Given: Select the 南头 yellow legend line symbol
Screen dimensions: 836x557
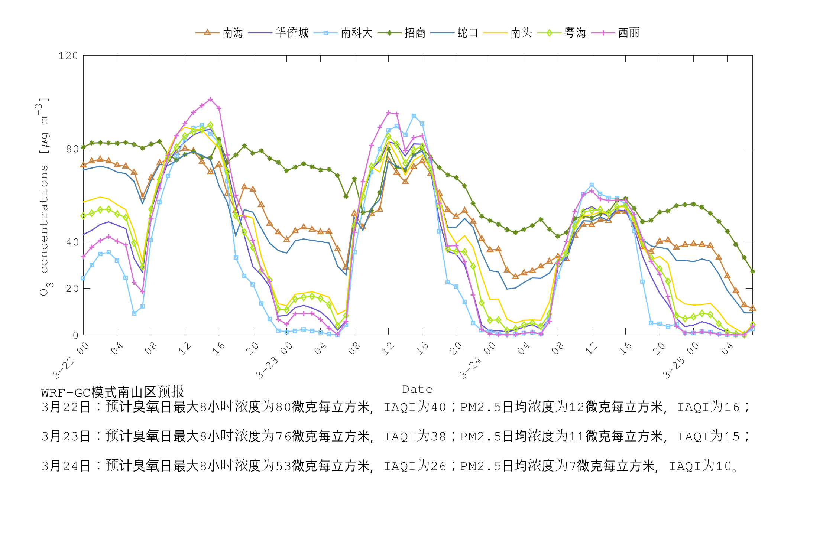Looking at the screenshot, I should 495,33.
